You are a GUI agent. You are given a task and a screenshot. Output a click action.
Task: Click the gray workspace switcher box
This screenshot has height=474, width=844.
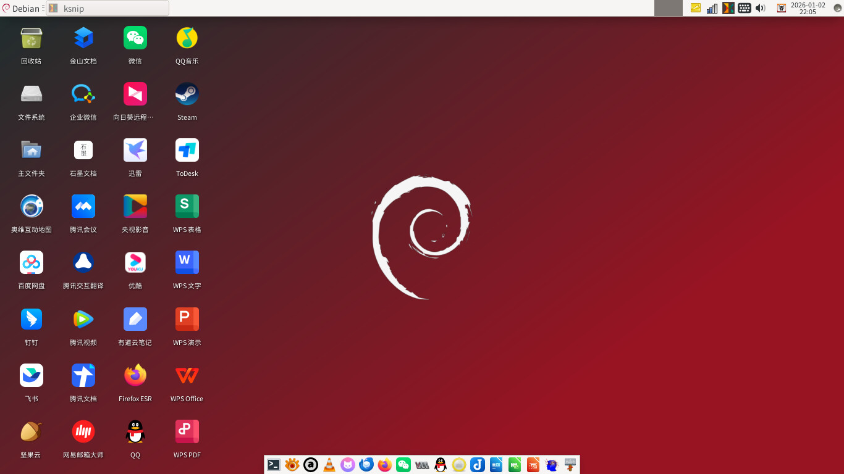click(668, 8)
